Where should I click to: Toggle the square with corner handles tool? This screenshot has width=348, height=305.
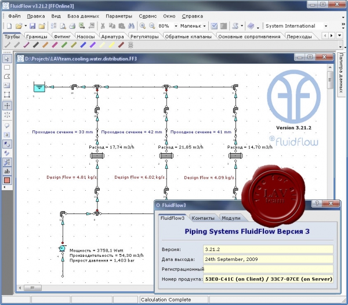(7, 95)
